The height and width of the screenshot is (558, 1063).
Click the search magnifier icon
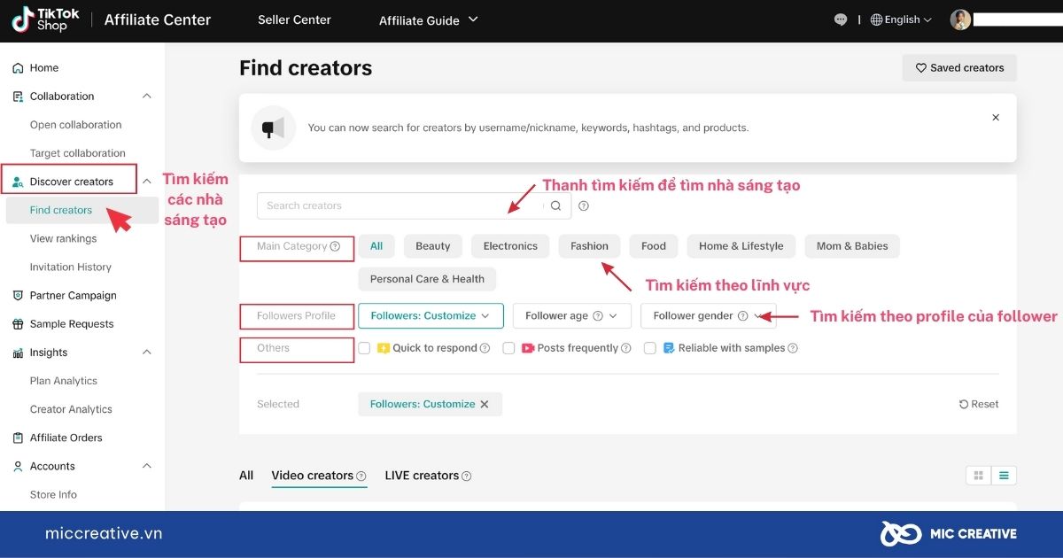point(555,205)
